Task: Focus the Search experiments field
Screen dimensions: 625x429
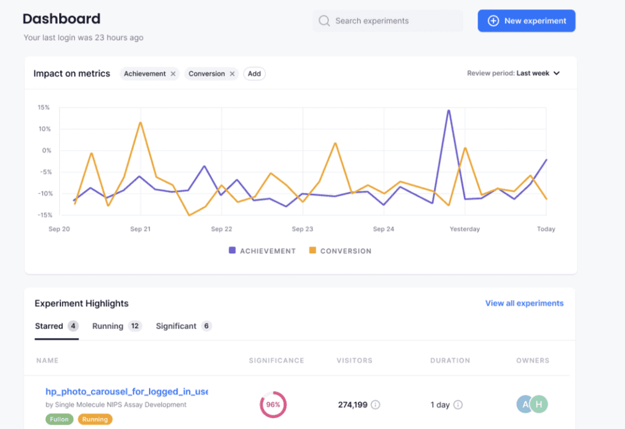Action: click(388, 21)
